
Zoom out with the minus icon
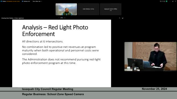click(x=59, y=18)
